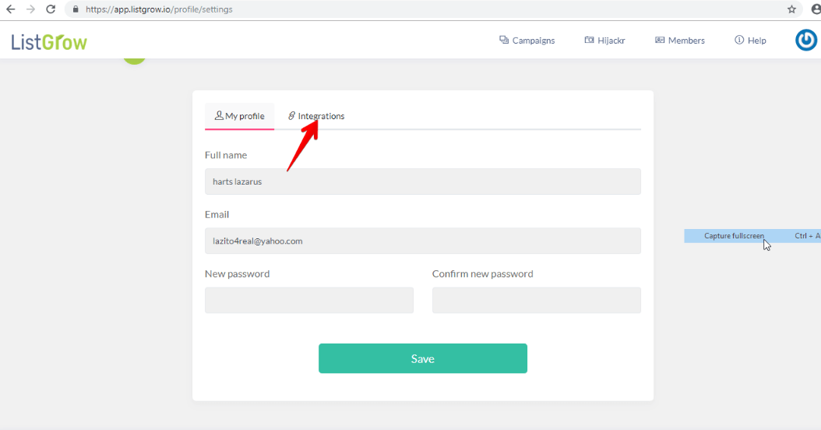This screenshot has width=821, height=430.
Task: Click the green Save button
Action: [422, 359]
